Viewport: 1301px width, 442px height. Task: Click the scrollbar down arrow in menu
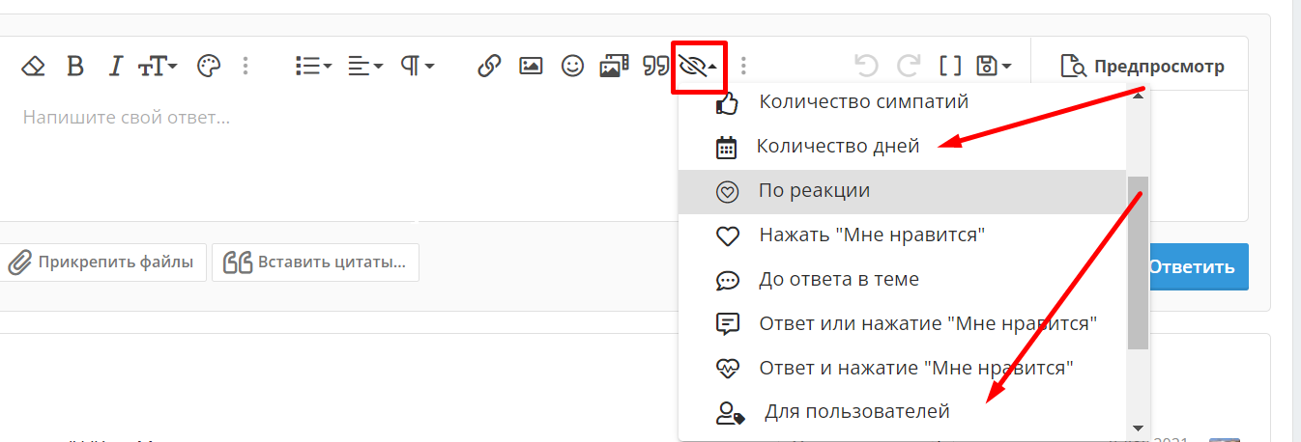click(1138, 428)
